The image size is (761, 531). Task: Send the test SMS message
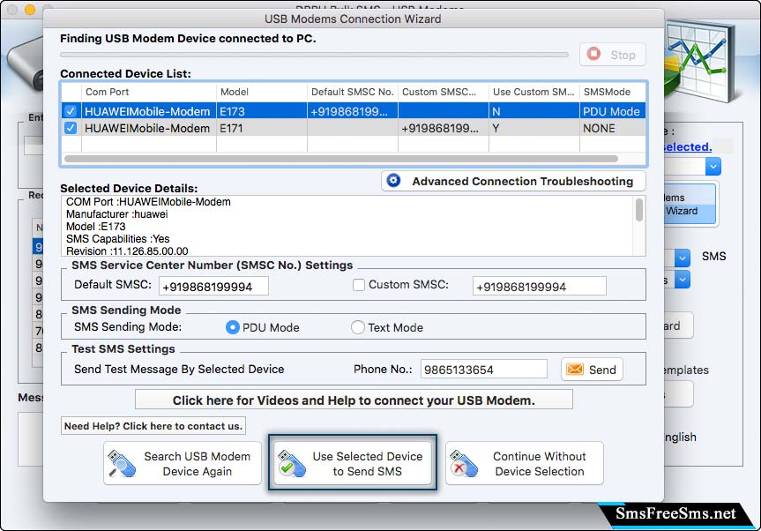pyautogui.click(x=592, y=370)
